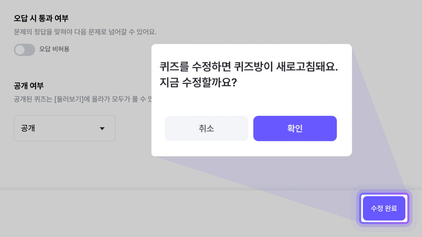Toggle the 오답 비허용 switch
This screenshot has width=422, height=237.
point(24,50)
